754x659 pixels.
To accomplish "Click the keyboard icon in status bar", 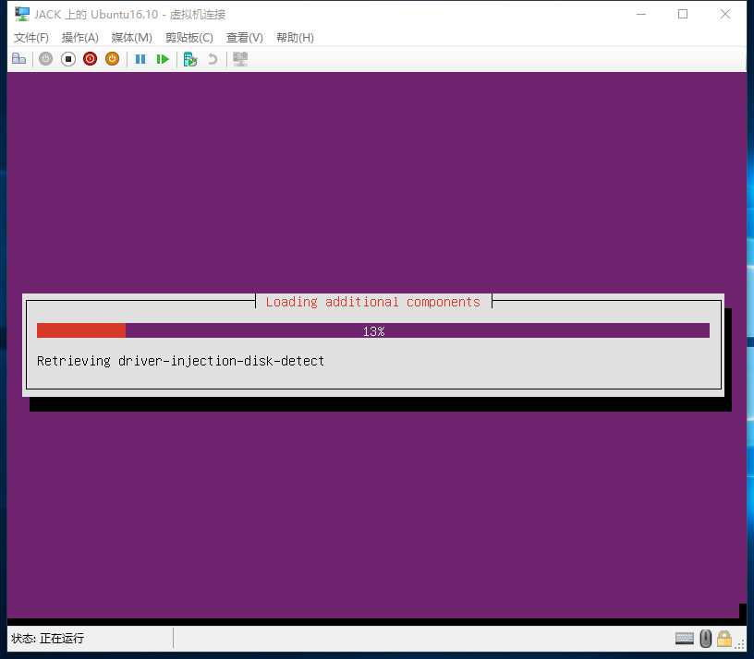I will [x=684, y=639].
